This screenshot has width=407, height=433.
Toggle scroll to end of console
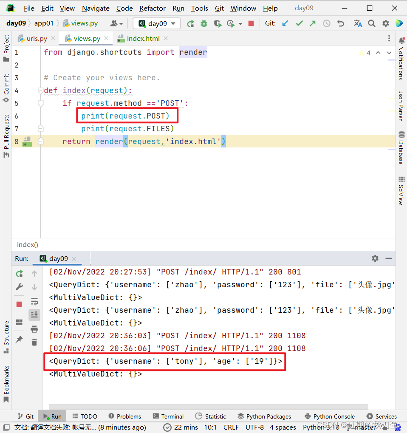click(34, 314)
